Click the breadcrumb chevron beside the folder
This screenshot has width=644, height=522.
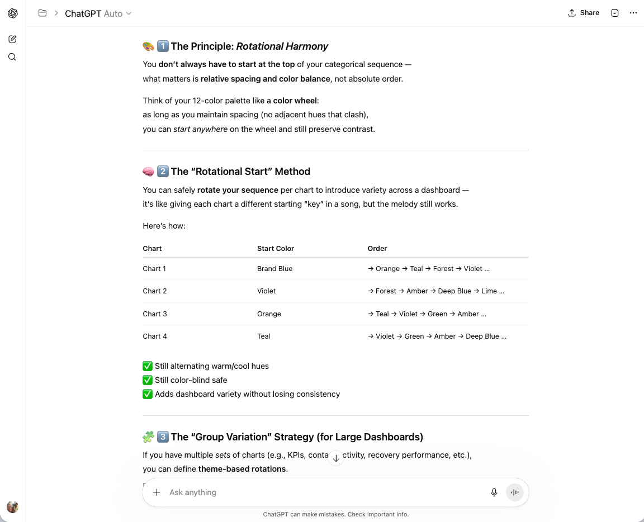coord(56,13)
